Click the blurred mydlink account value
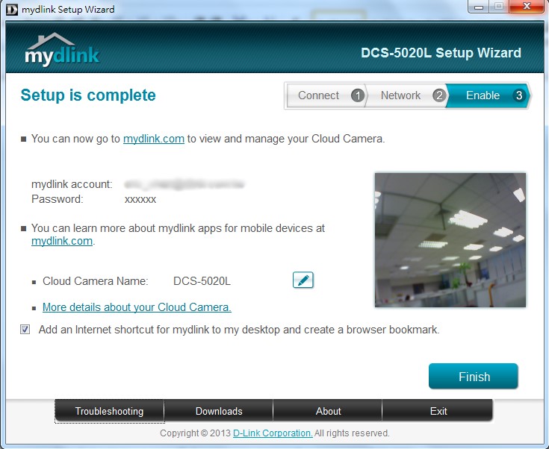 coord(184,184)
